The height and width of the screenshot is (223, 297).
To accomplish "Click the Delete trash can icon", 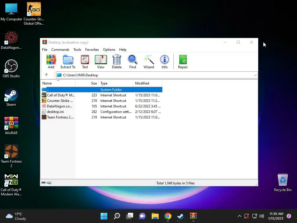I will tap(117, 62).
